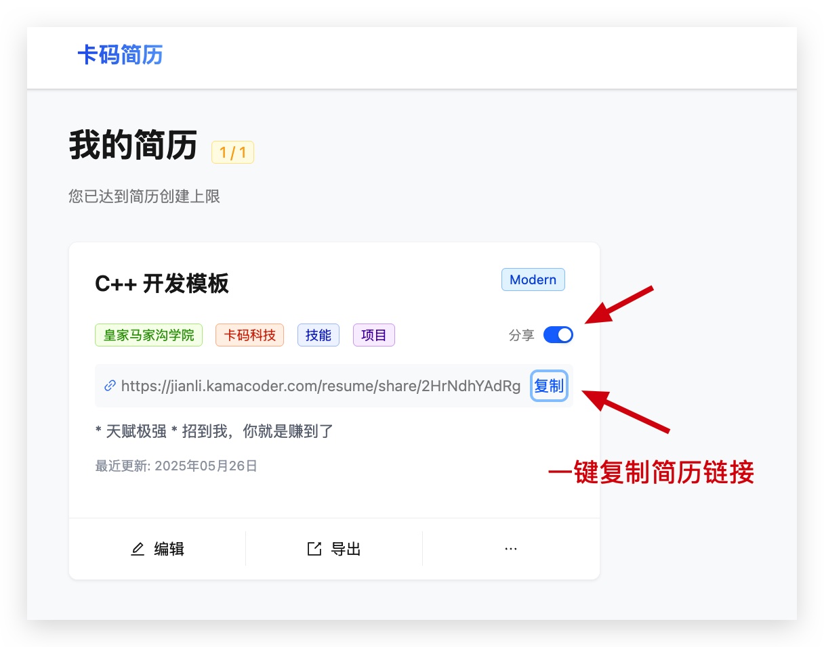This screenshot has height=647, width=824.
Task: Open the three-dot more options menu
Action: tap(511, 549)
